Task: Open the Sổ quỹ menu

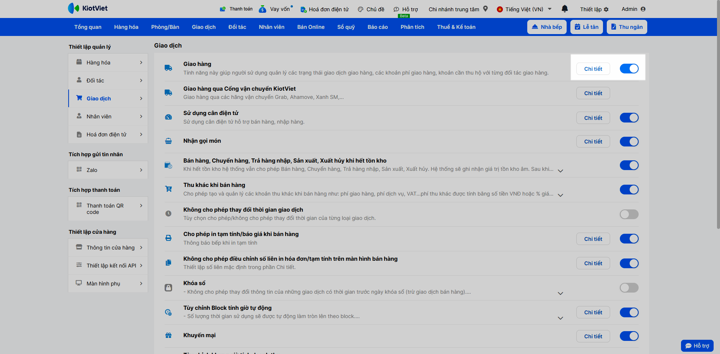Action: pyautogui.click(x=346, y=27)
